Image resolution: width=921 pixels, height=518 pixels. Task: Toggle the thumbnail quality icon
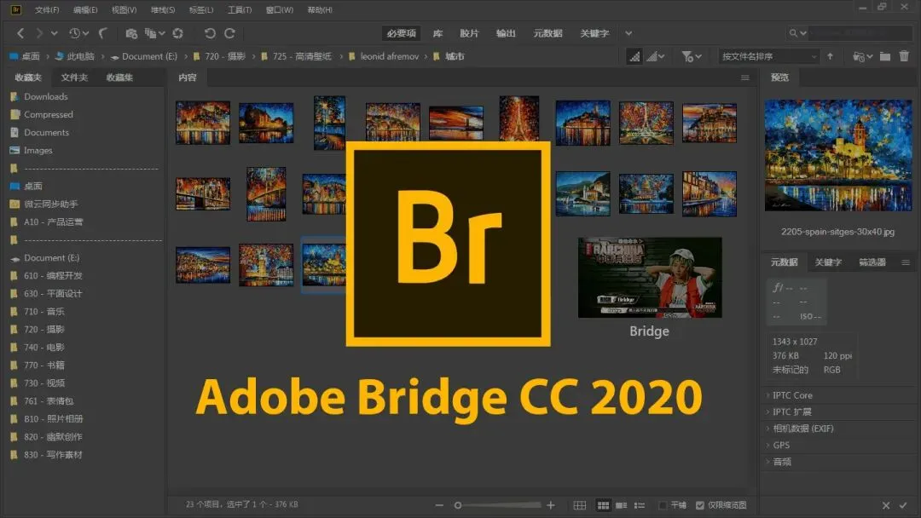[634, 56]
